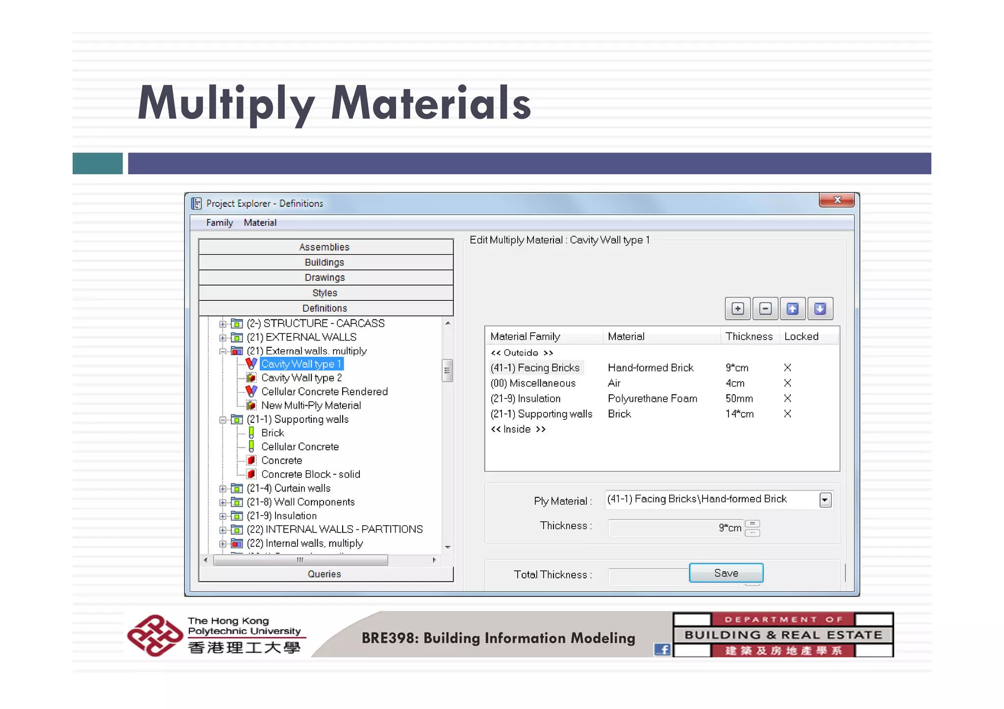Click the Cellular Concrete Rendered icon
The height and width of the screenshot is (709, 1004).
point(251,391)
